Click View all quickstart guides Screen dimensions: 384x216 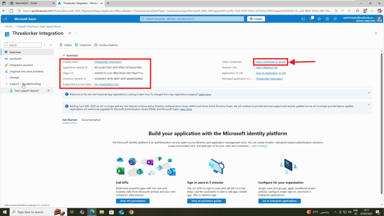click(x=207, y=201)
